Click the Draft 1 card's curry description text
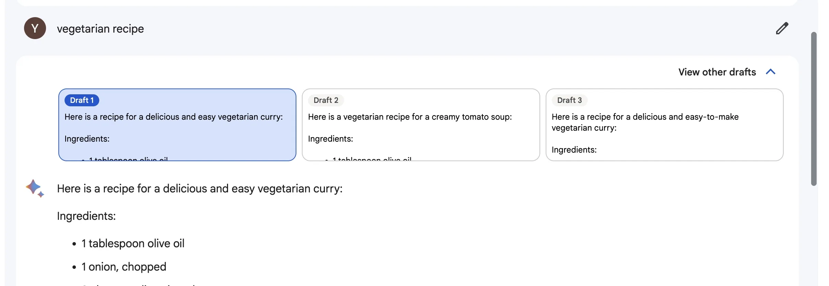This screenshot has height=286, width=829. [x=173, y=117]
